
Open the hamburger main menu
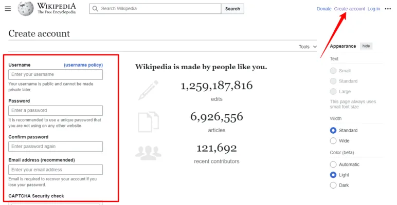[8, 9]
